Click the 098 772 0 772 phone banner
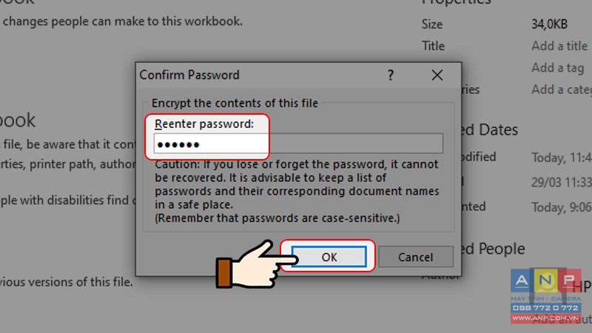 click(x=545, y=308)
